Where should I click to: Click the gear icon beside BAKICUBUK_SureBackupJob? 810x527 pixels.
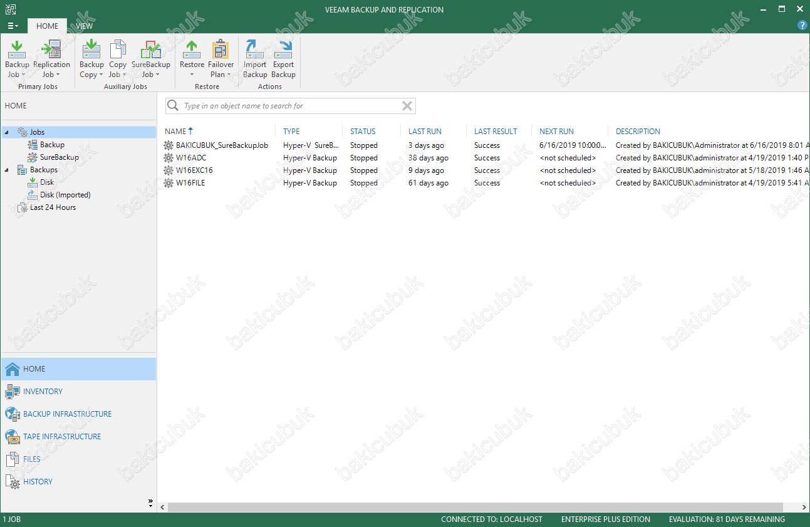coord(168,145)
